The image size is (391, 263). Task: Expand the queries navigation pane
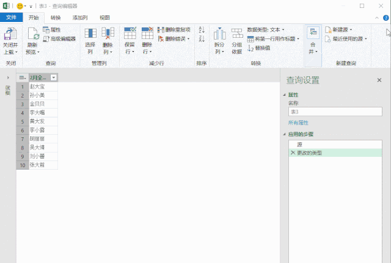[x=8, y=77]
